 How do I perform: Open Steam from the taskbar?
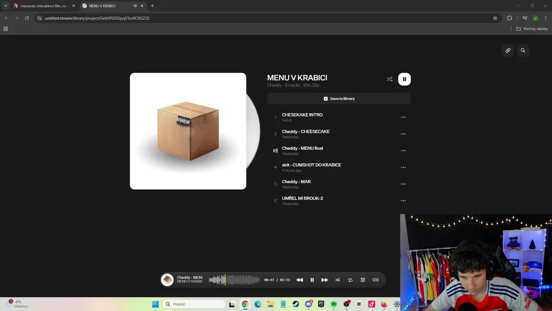tap(296, 304)
